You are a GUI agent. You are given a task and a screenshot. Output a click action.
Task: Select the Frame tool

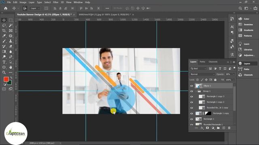click(x=11, y=31)
